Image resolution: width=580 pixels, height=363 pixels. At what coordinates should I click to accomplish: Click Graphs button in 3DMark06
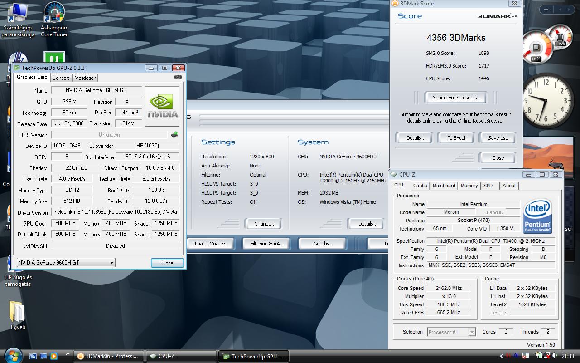click(x=323, y=244)
